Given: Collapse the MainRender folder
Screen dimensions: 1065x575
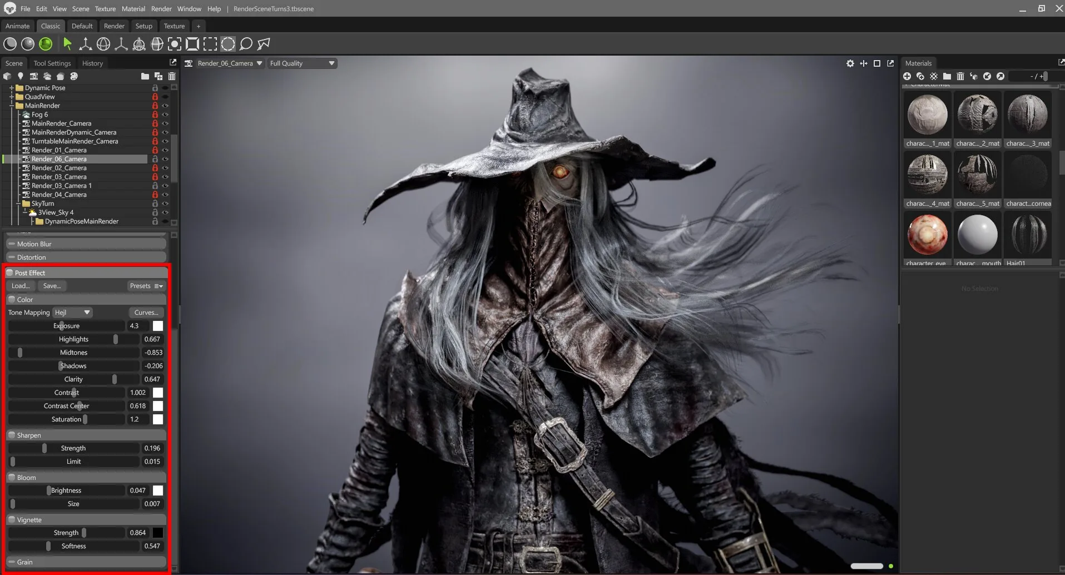Looking at the screenshot, I should tap(11, 106).
